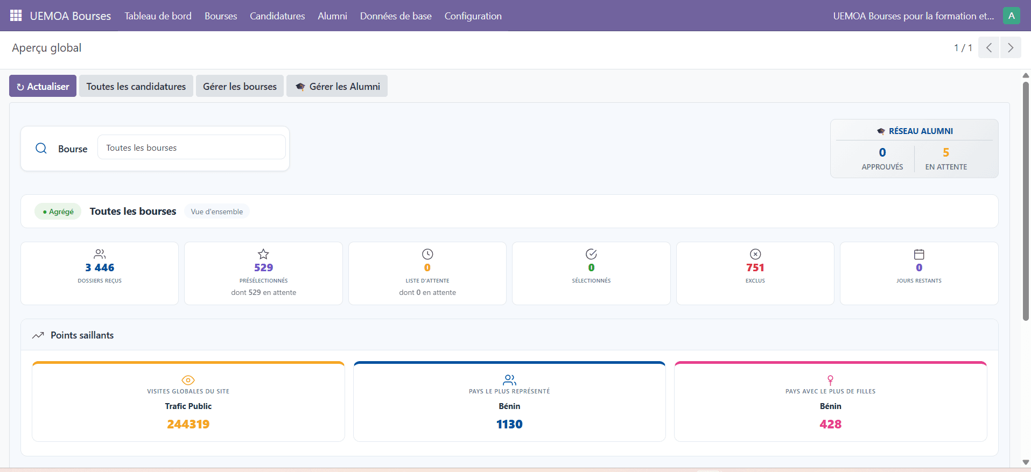
Task: Click the page scrollbar thumb
Action: [1026, 201]
